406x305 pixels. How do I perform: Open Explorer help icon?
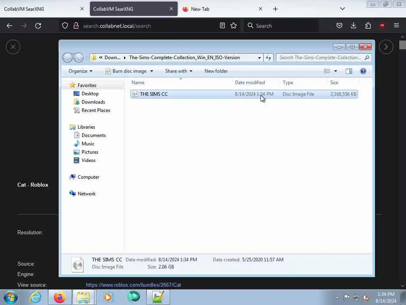click(363, 71)
